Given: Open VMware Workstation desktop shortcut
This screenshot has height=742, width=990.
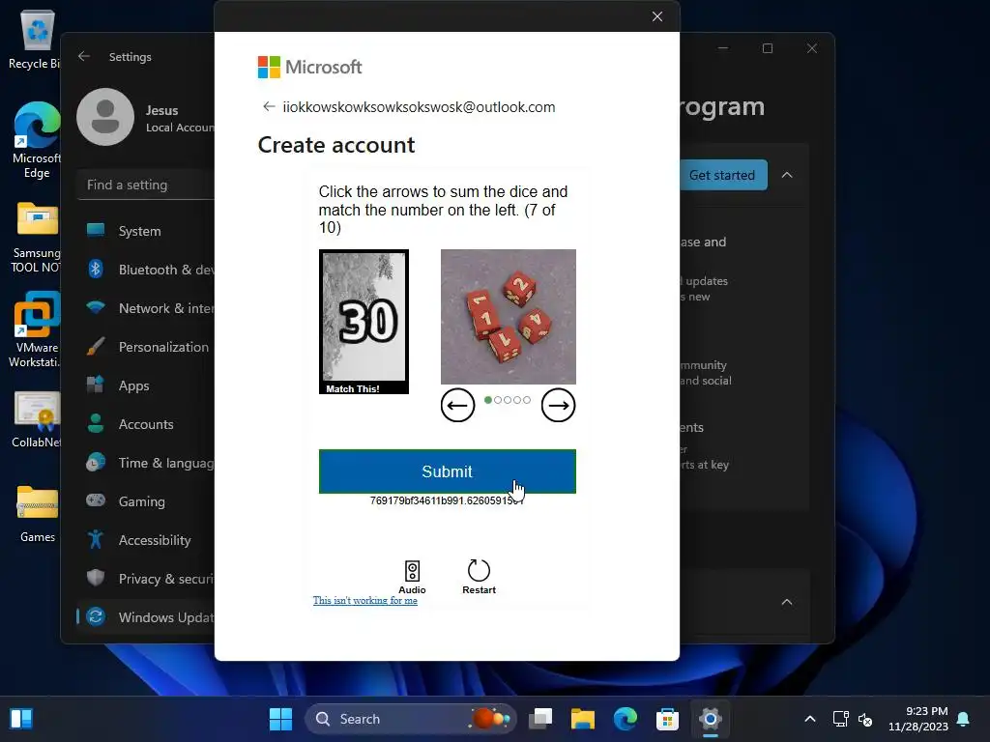Looking at the screenshot, I should click(x=37, y=329).
